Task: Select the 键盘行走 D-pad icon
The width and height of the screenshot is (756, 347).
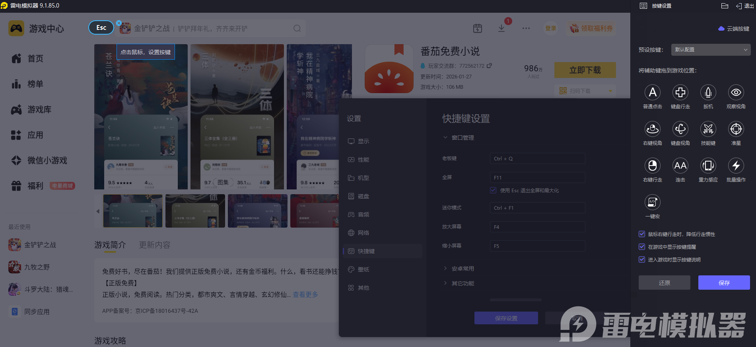Action: (x=680, y=93)
